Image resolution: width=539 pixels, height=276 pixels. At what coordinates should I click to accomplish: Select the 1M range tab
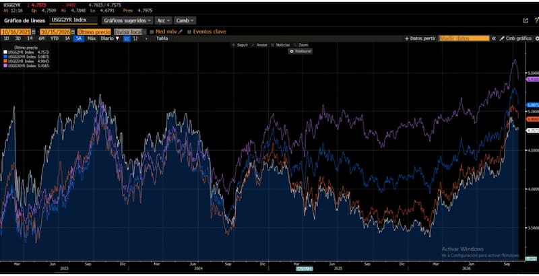pos(30,38)
